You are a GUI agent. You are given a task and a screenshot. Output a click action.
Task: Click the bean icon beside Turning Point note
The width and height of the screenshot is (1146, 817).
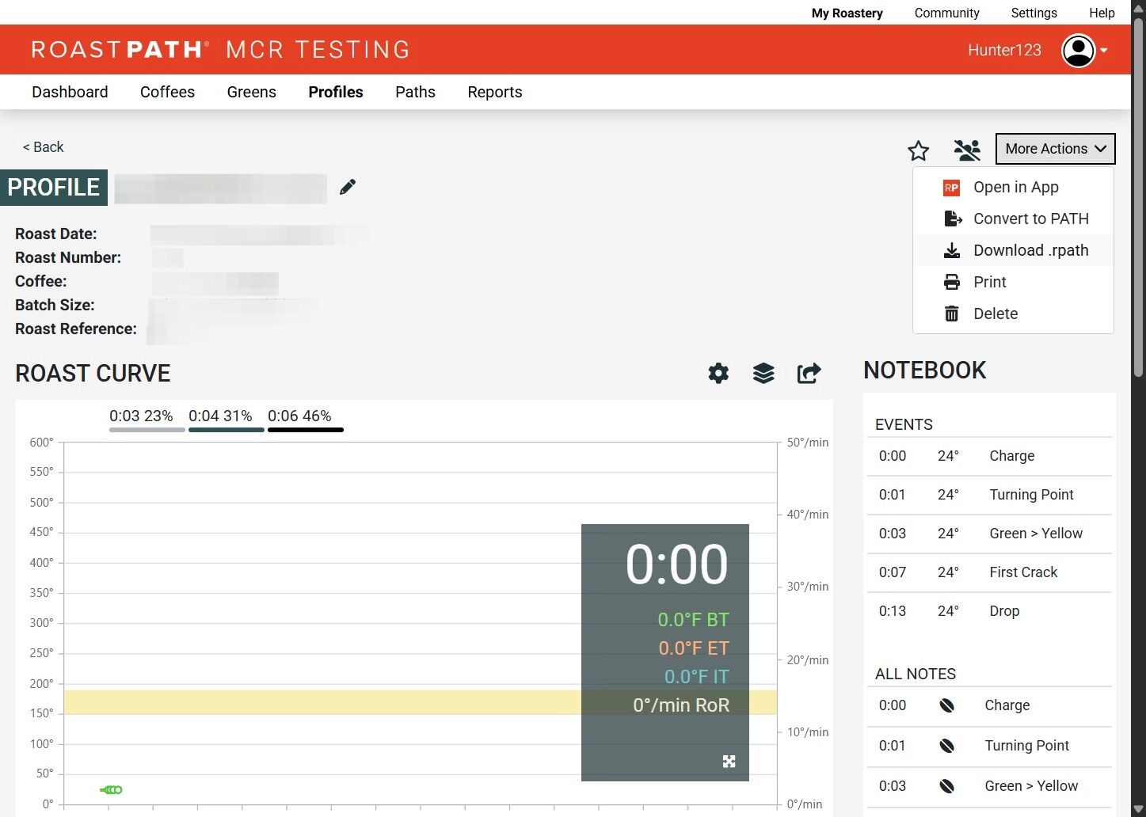pyautogui.click(x=946, y=746)
